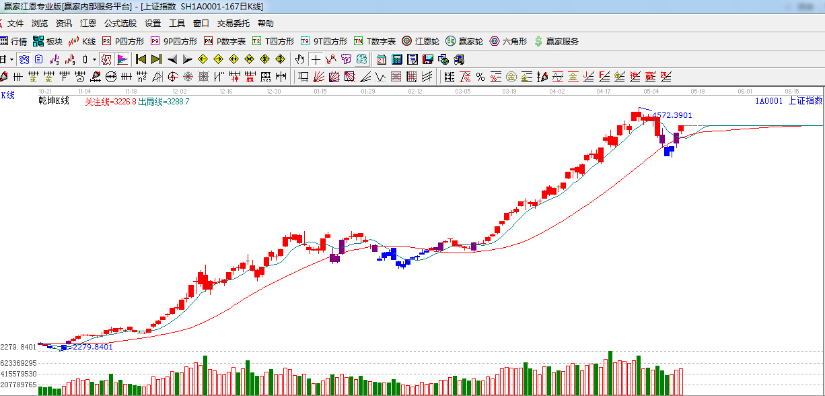Screen dimensions: 825x396
Task: Select the hand pan tool
Action: pos(300,59)
